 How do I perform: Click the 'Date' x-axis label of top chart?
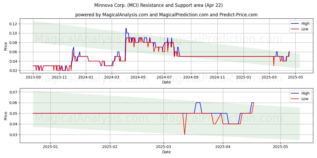(166, 82)
